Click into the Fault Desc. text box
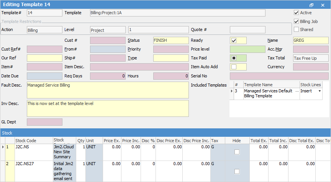The height and width of the screenshot is (182, 331). coord(108,90)
